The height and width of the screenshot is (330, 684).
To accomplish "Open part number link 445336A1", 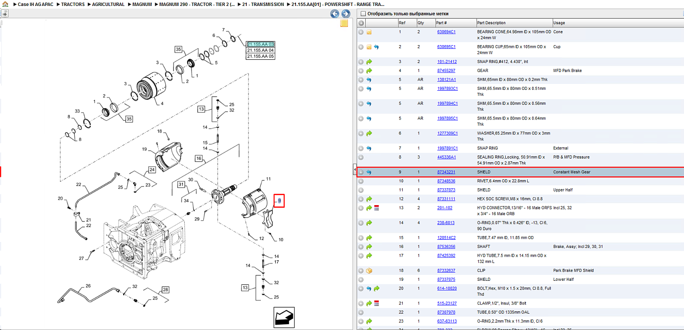I will (446, 157).
